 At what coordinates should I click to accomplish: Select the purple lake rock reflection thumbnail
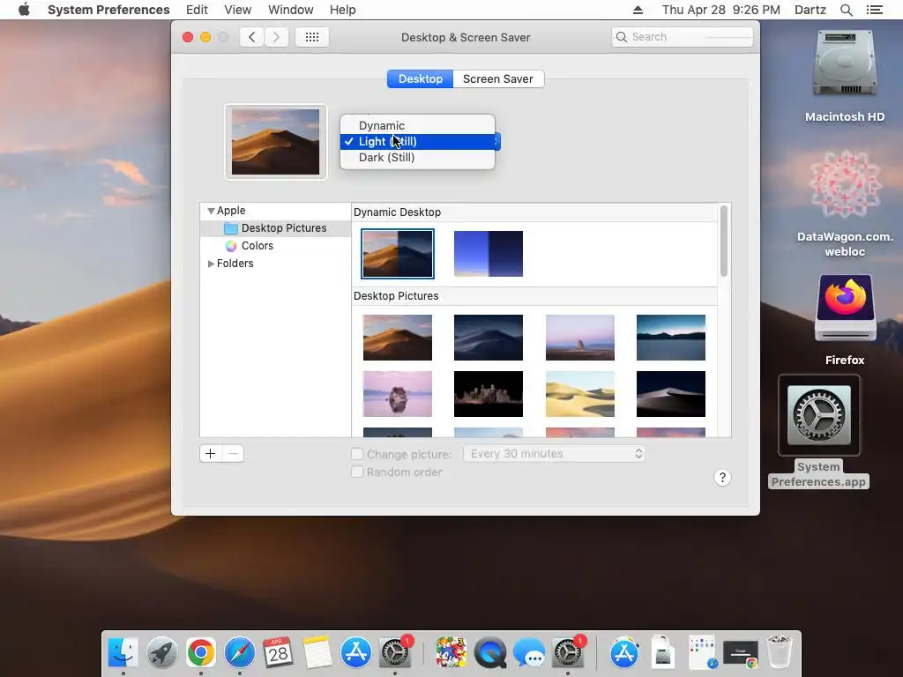coord(398,394)
